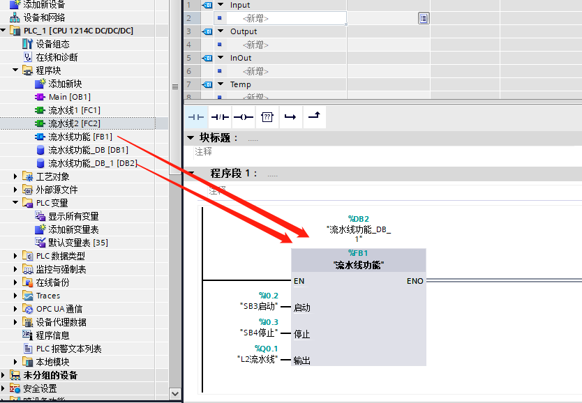This screenshot has height=403, width=582.
Task: Open 流水线功能_DB_1 [DB2] data block
Action: (92, 163)
